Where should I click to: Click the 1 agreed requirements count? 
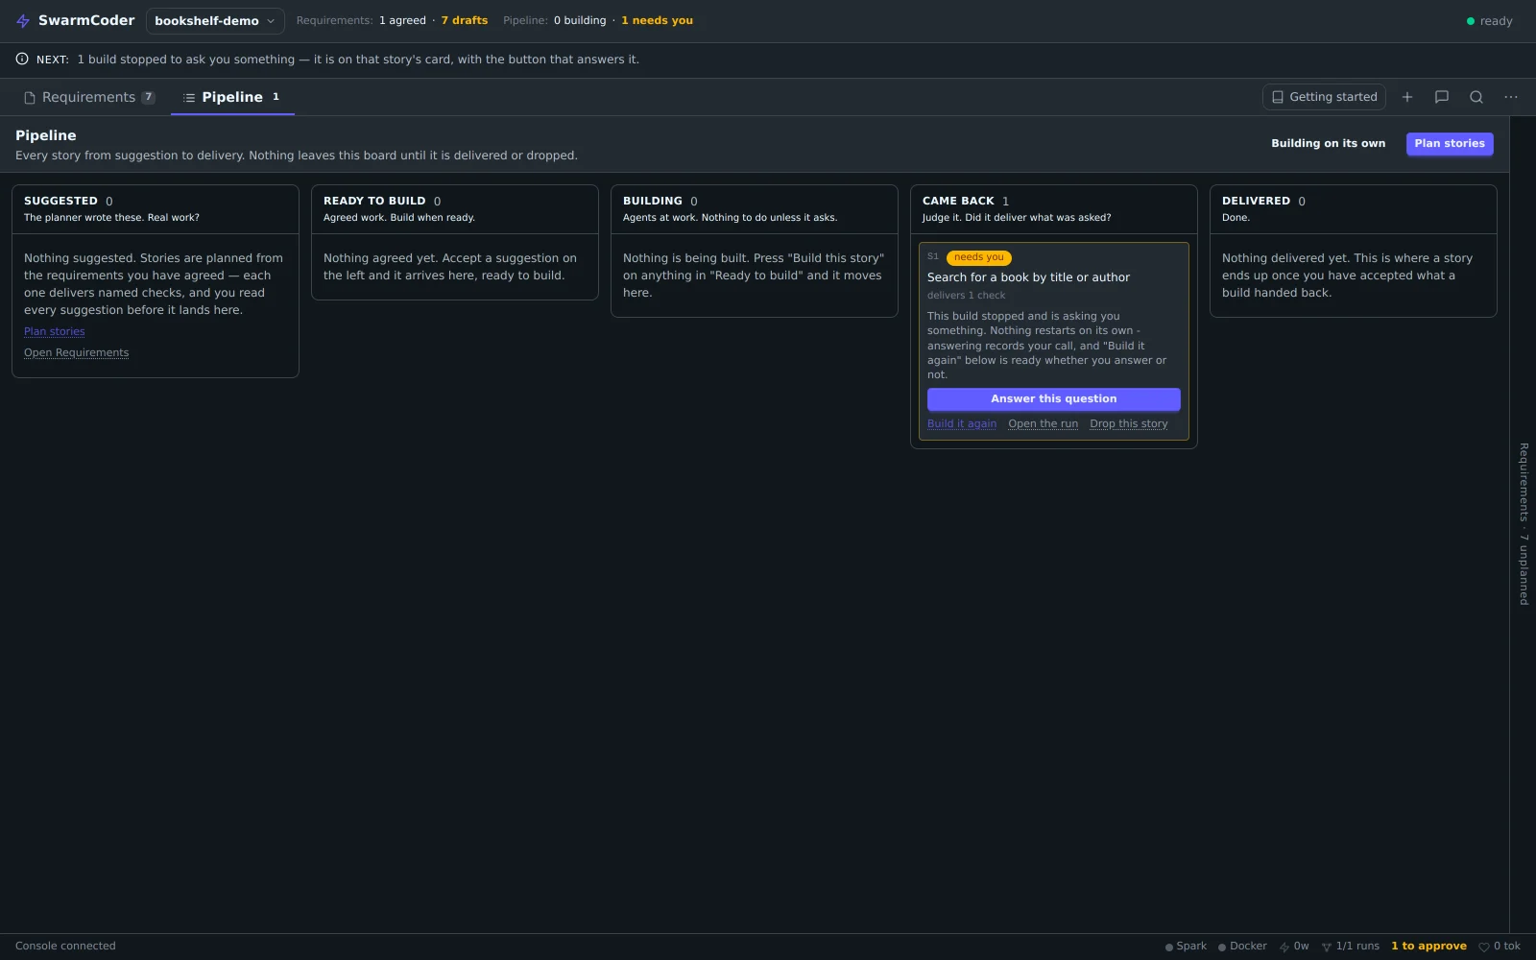(x=402, y=20)
